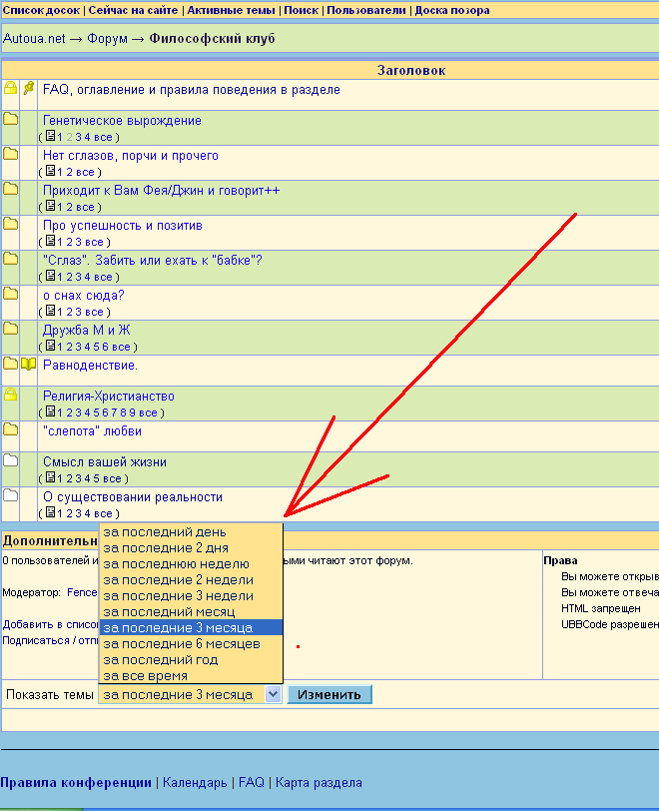
Task: Open Правила конференции footer link
Action: (76, 783)
